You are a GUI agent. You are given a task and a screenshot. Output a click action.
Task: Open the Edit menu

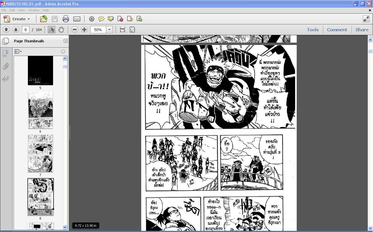(12, 10)
